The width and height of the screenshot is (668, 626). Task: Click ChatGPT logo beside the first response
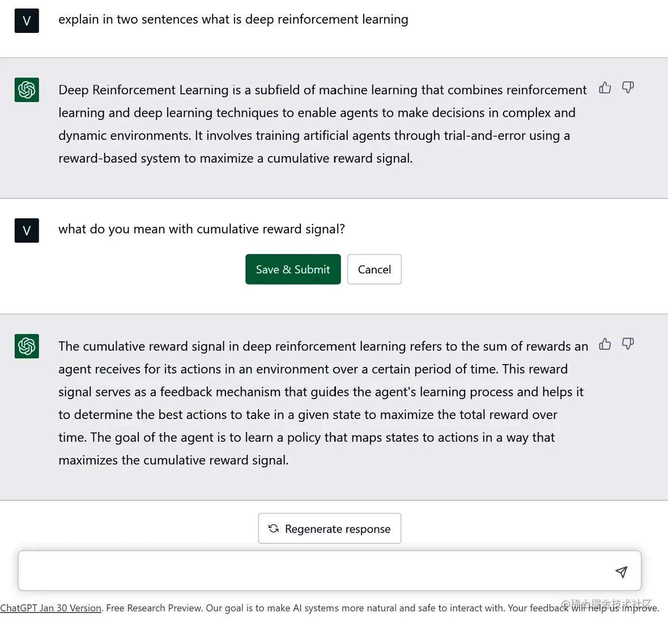coord(27,90)
